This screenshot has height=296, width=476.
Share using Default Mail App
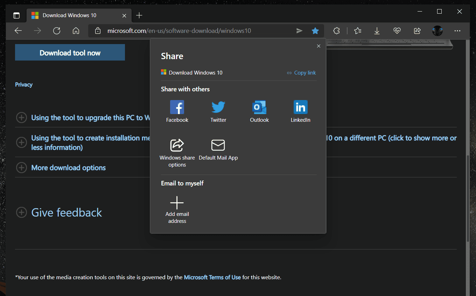[218, 149]
